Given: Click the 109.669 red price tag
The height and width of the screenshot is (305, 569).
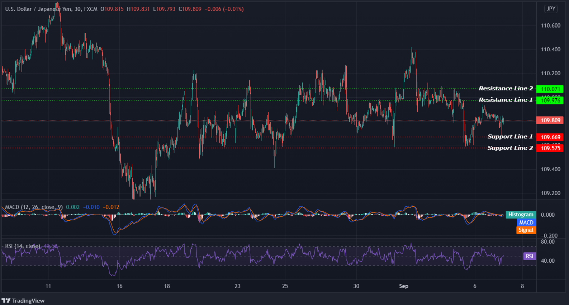Looking at the screenshot, I should (550, 137).
